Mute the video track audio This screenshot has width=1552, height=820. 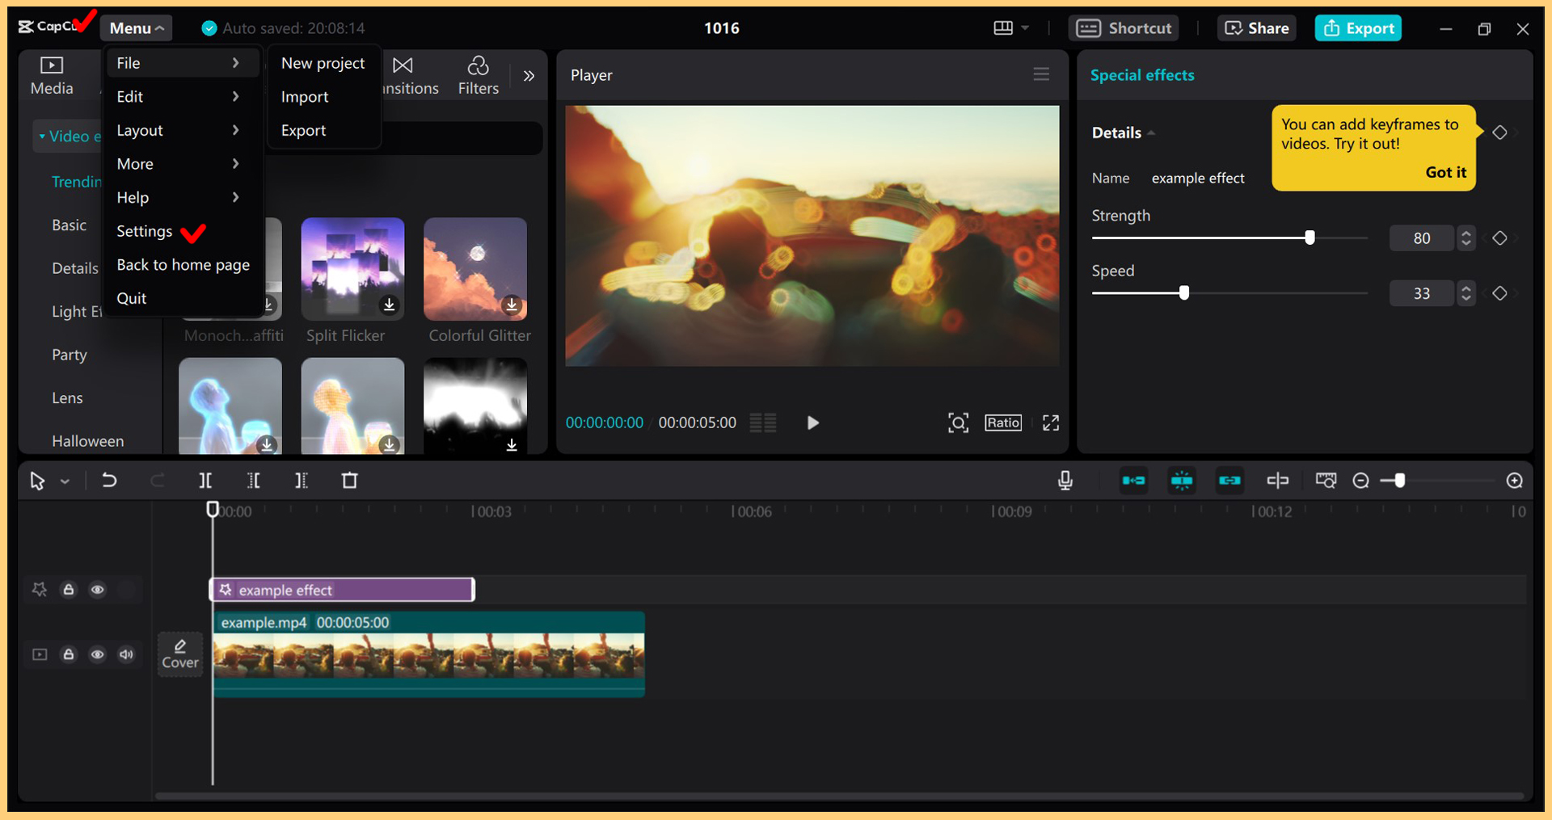click(126, 654)
